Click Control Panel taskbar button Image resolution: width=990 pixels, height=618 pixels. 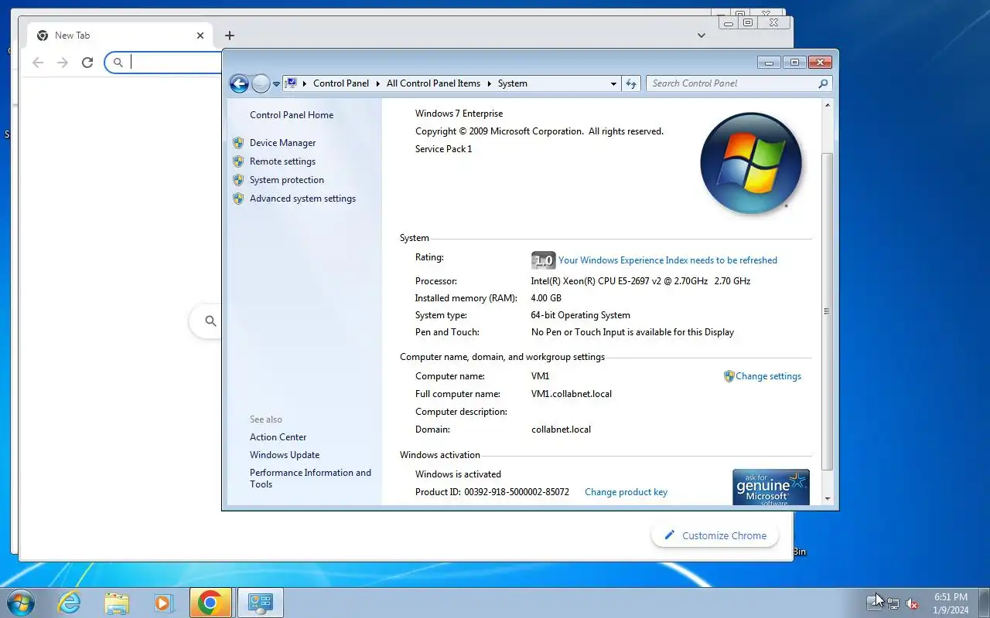click(x=261, y=603)
